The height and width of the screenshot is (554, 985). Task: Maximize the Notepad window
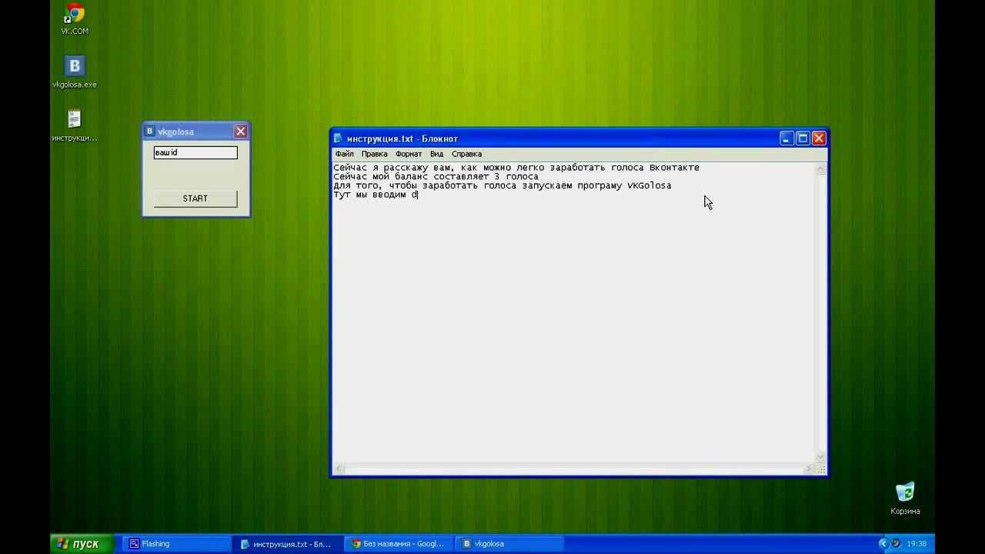coord(803,138)
